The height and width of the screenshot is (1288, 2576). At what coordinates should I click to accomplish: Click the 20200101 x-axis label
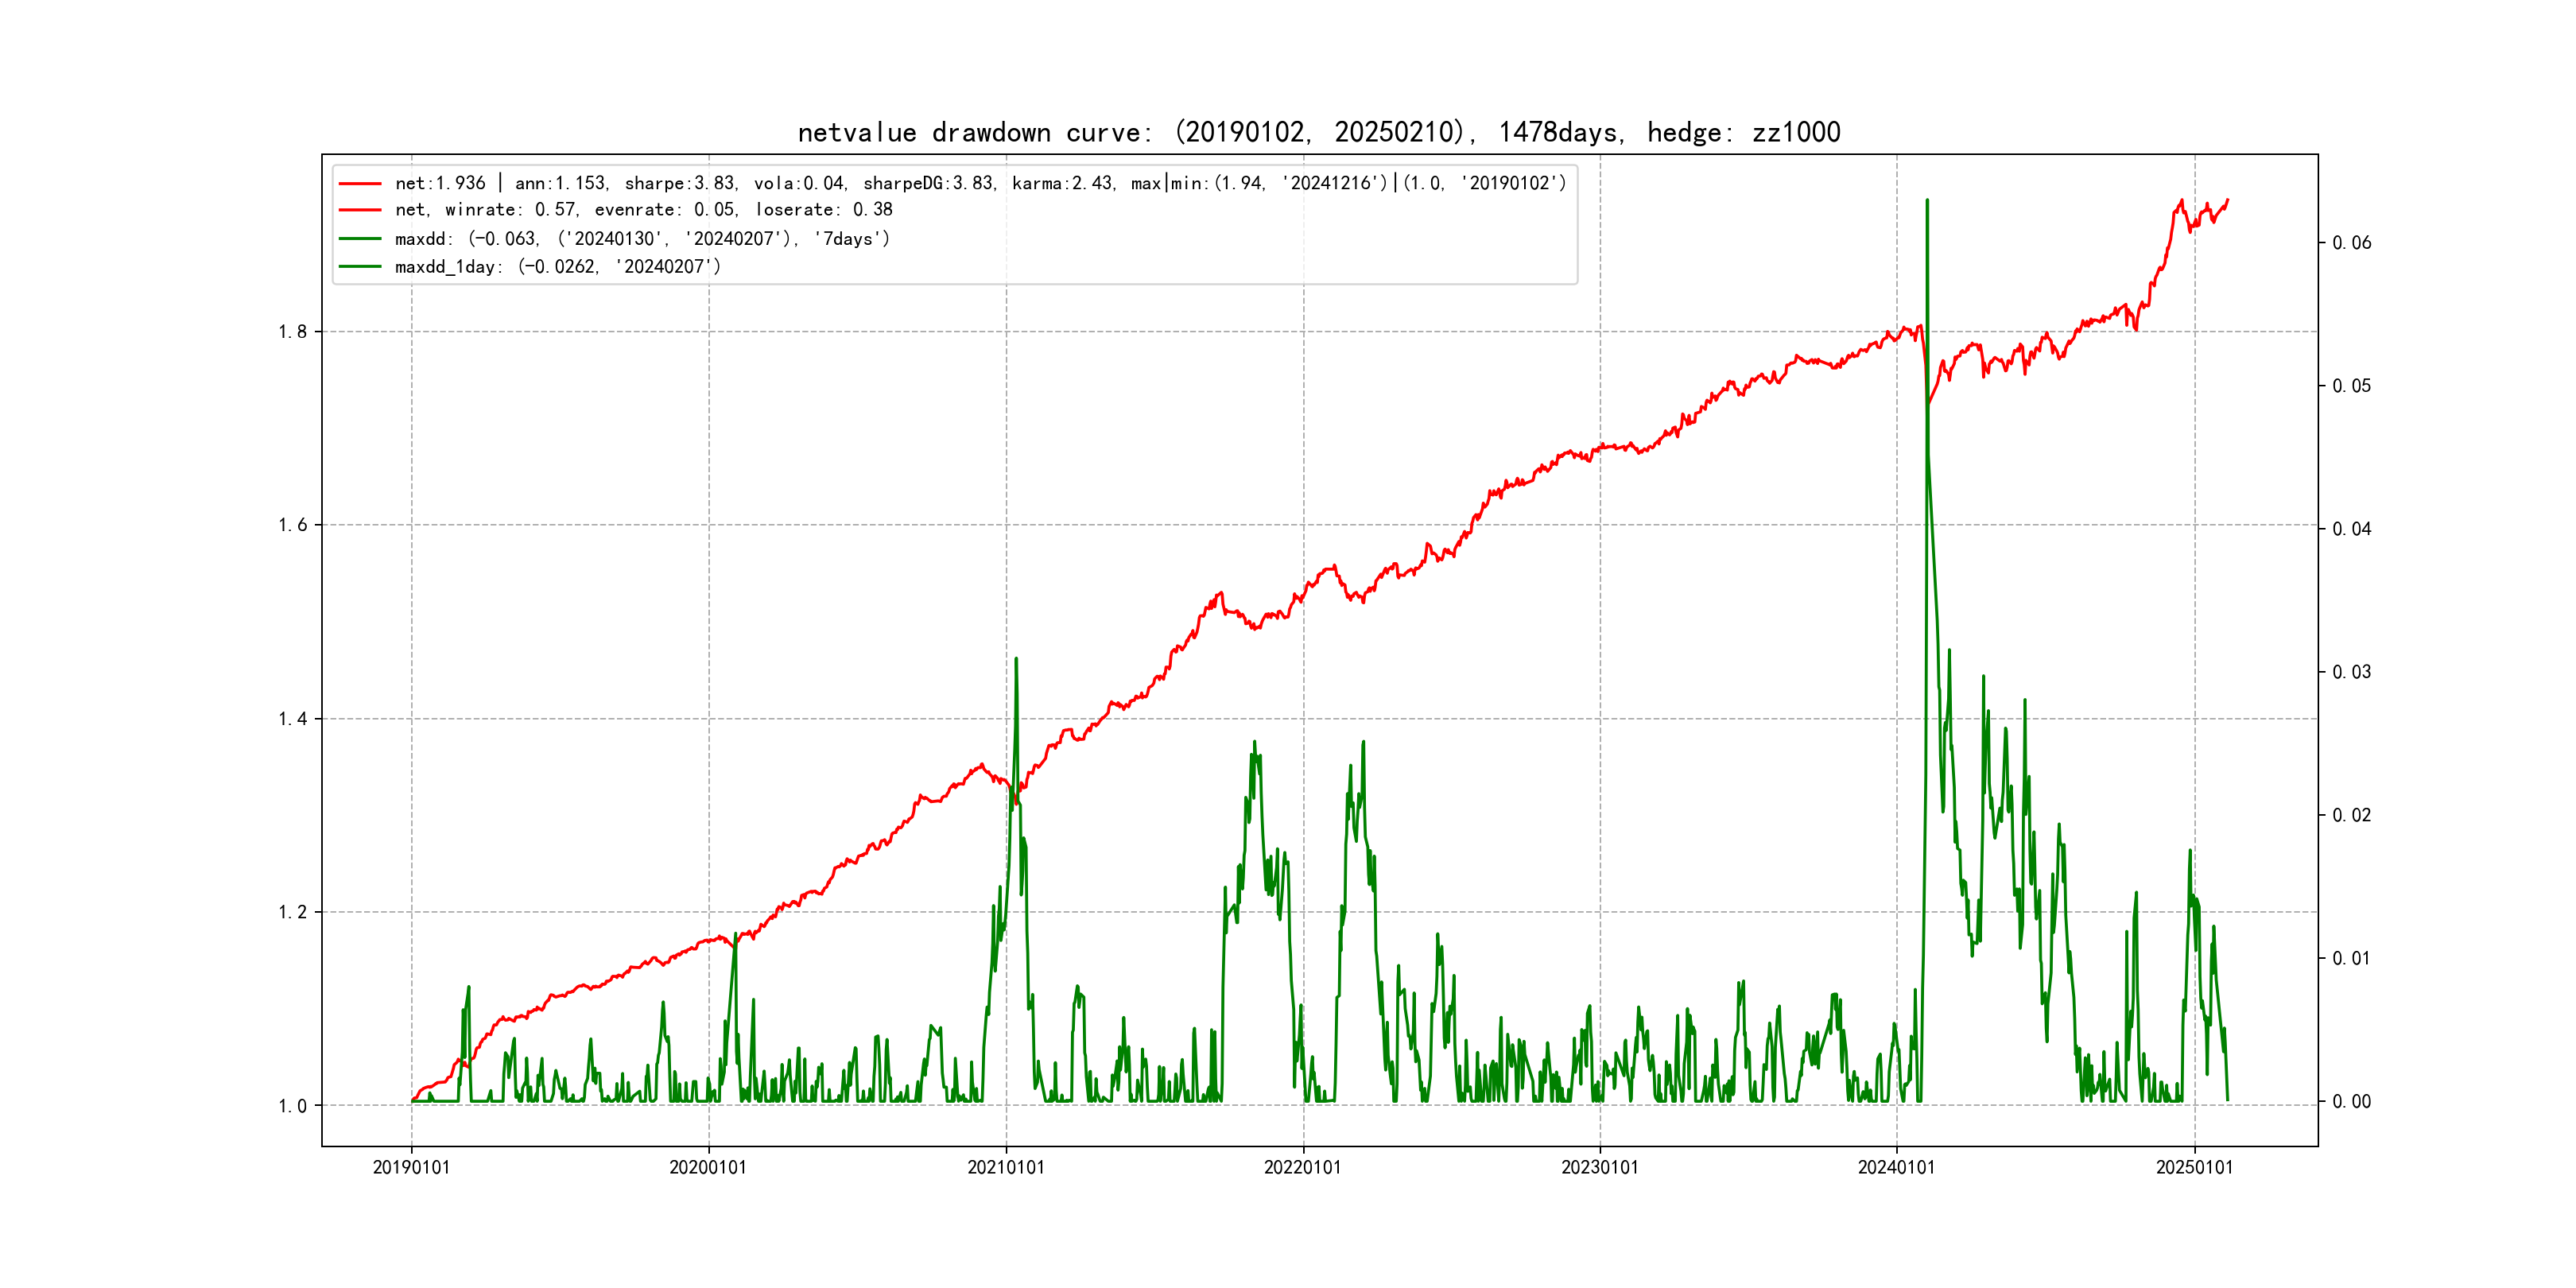coord(708,1167)
